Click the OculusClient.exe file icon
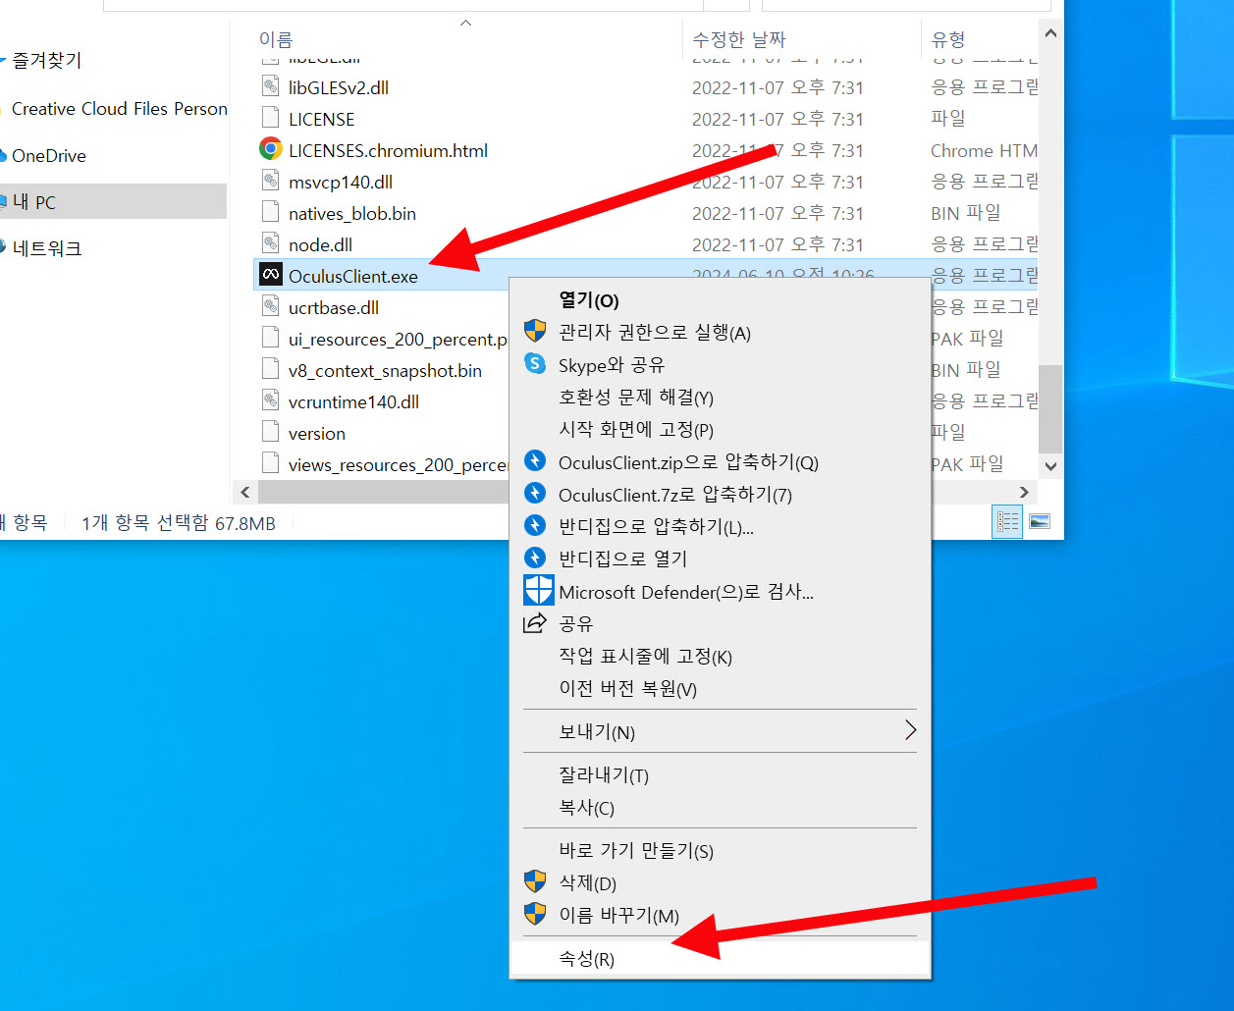The height and width of the screenshot is (1011, 1234). point(270,276)
